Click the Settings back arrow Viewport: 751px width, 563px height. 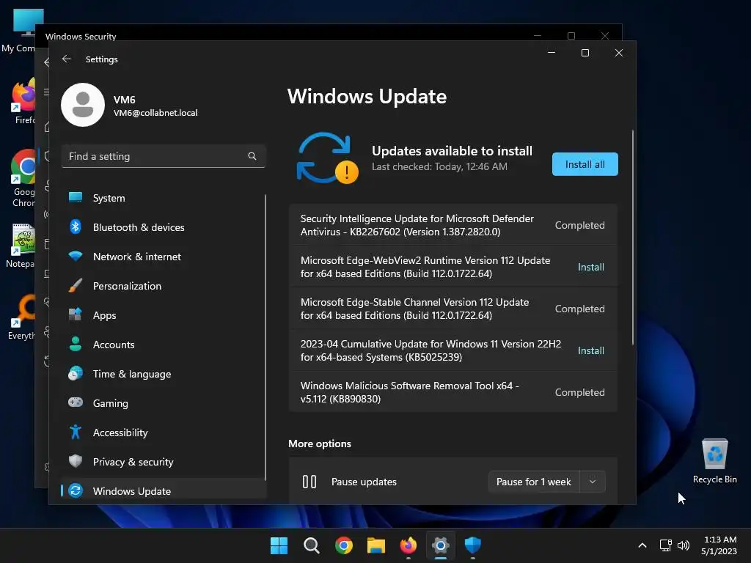pyautogui.click(x=67, y=59)
